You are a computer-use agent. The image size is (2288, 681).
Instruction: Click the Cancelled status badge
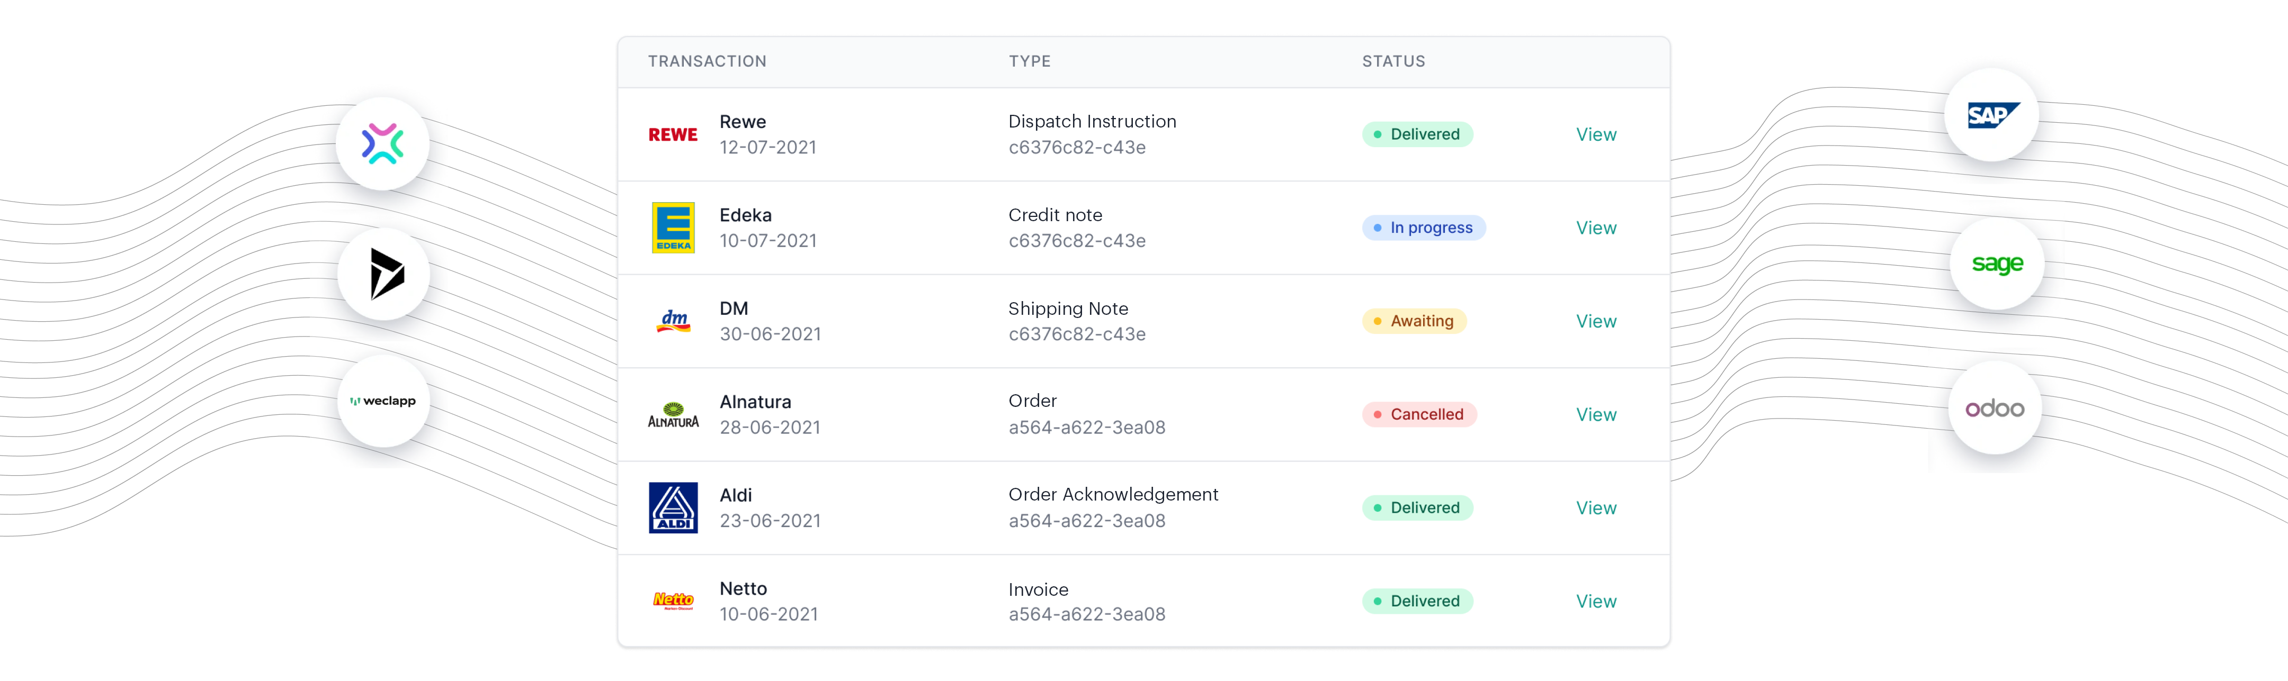tap(1419, 414)
